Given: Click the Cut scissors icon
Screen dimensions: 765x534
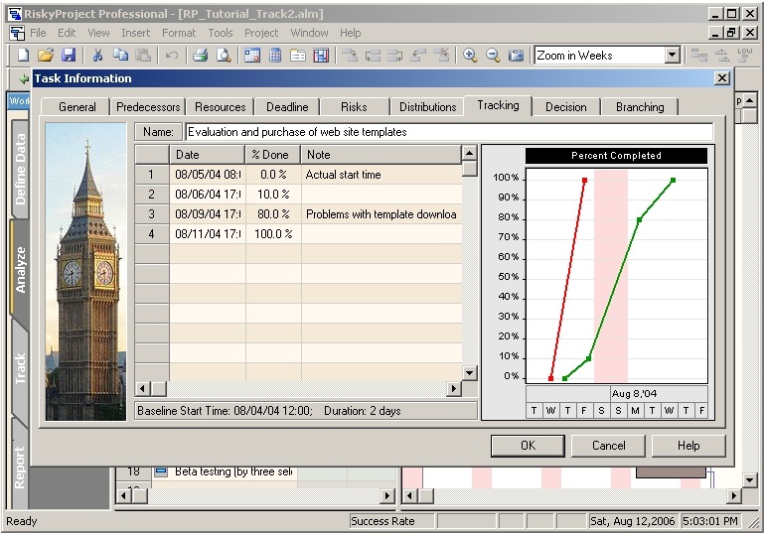Looking at the screenshot, I should [97, 55].
